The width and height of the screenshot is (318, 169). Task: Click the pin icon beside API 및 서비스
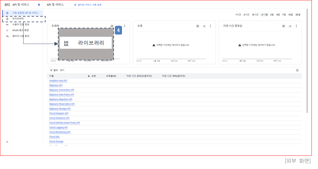click(x=39, y=5)
